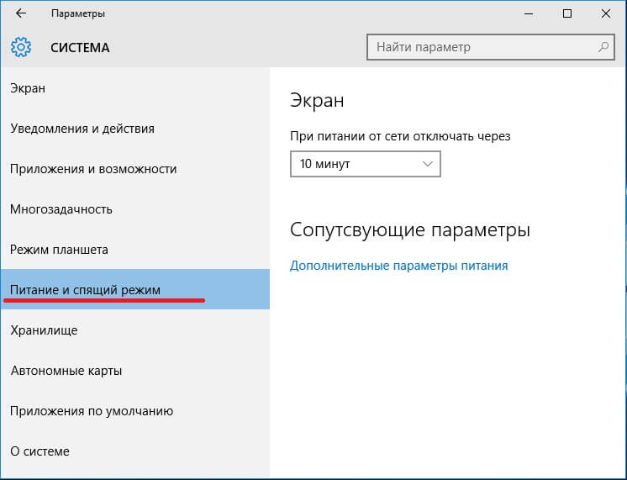Open Приложения по умолчанию

[92, 411]
